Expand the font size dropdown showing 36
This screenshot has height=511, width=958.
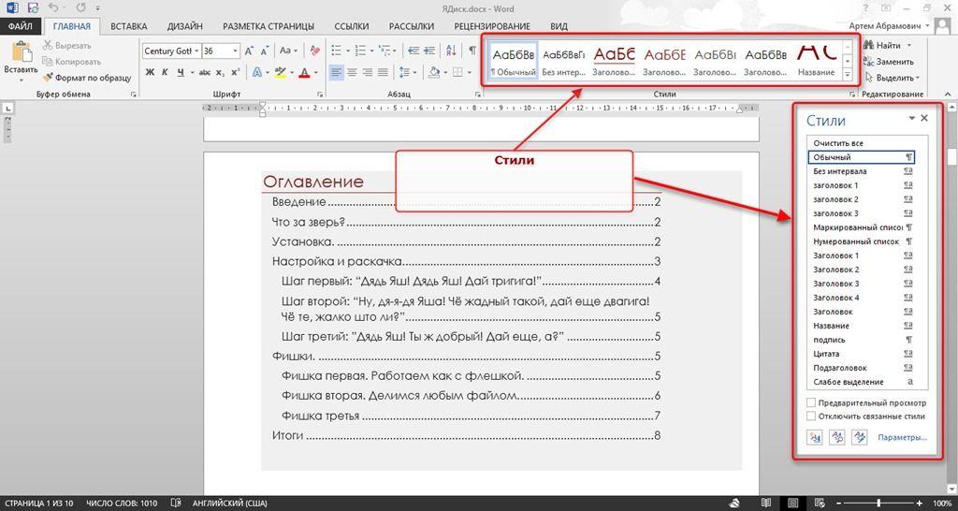pyautogui.click(x=235, y=51)
